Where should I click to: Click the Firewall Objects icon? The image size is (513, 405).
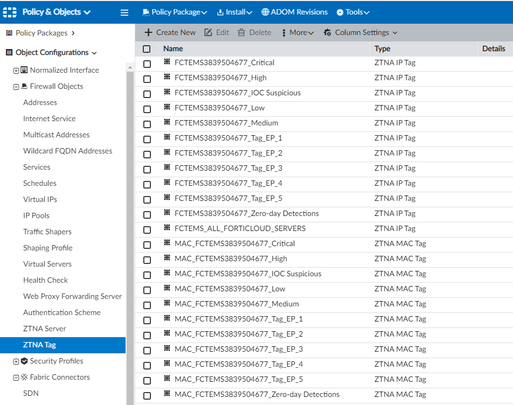[24, 86]
